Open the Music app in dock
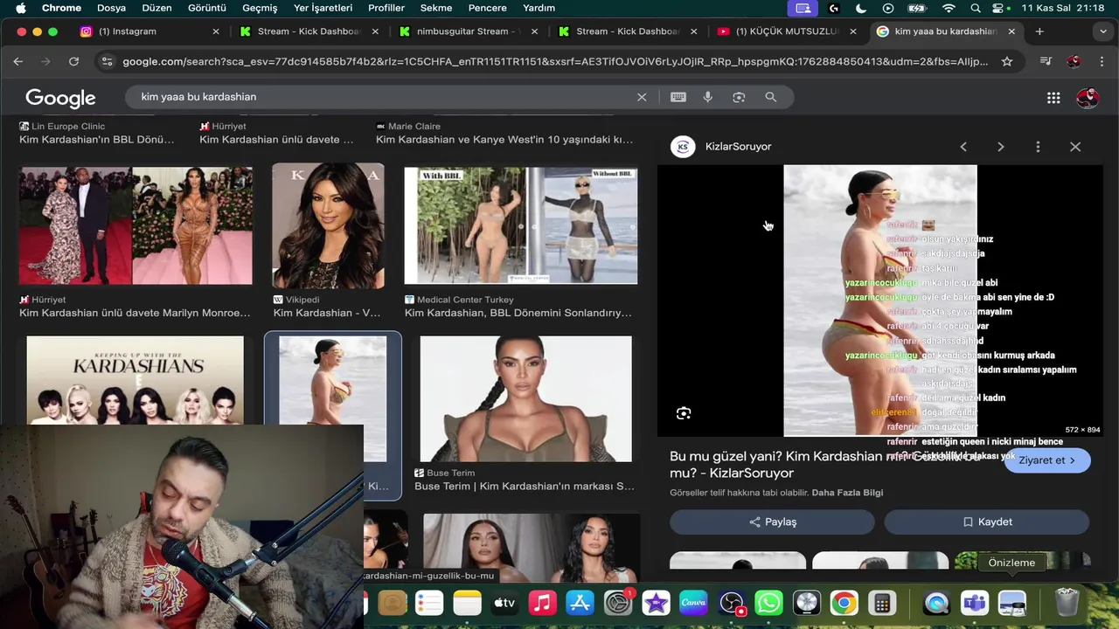The height and width of the screenshot is (629, 1119). pyautogui.click(x=543, y=603)
